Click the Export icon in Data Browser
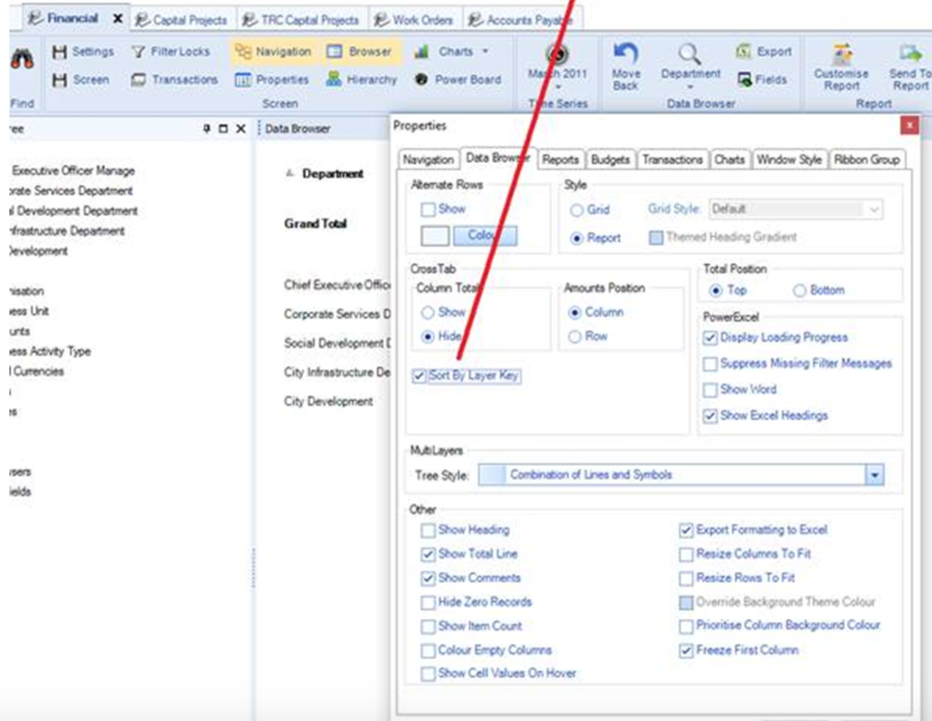The image size is (932, 721). 743,51
